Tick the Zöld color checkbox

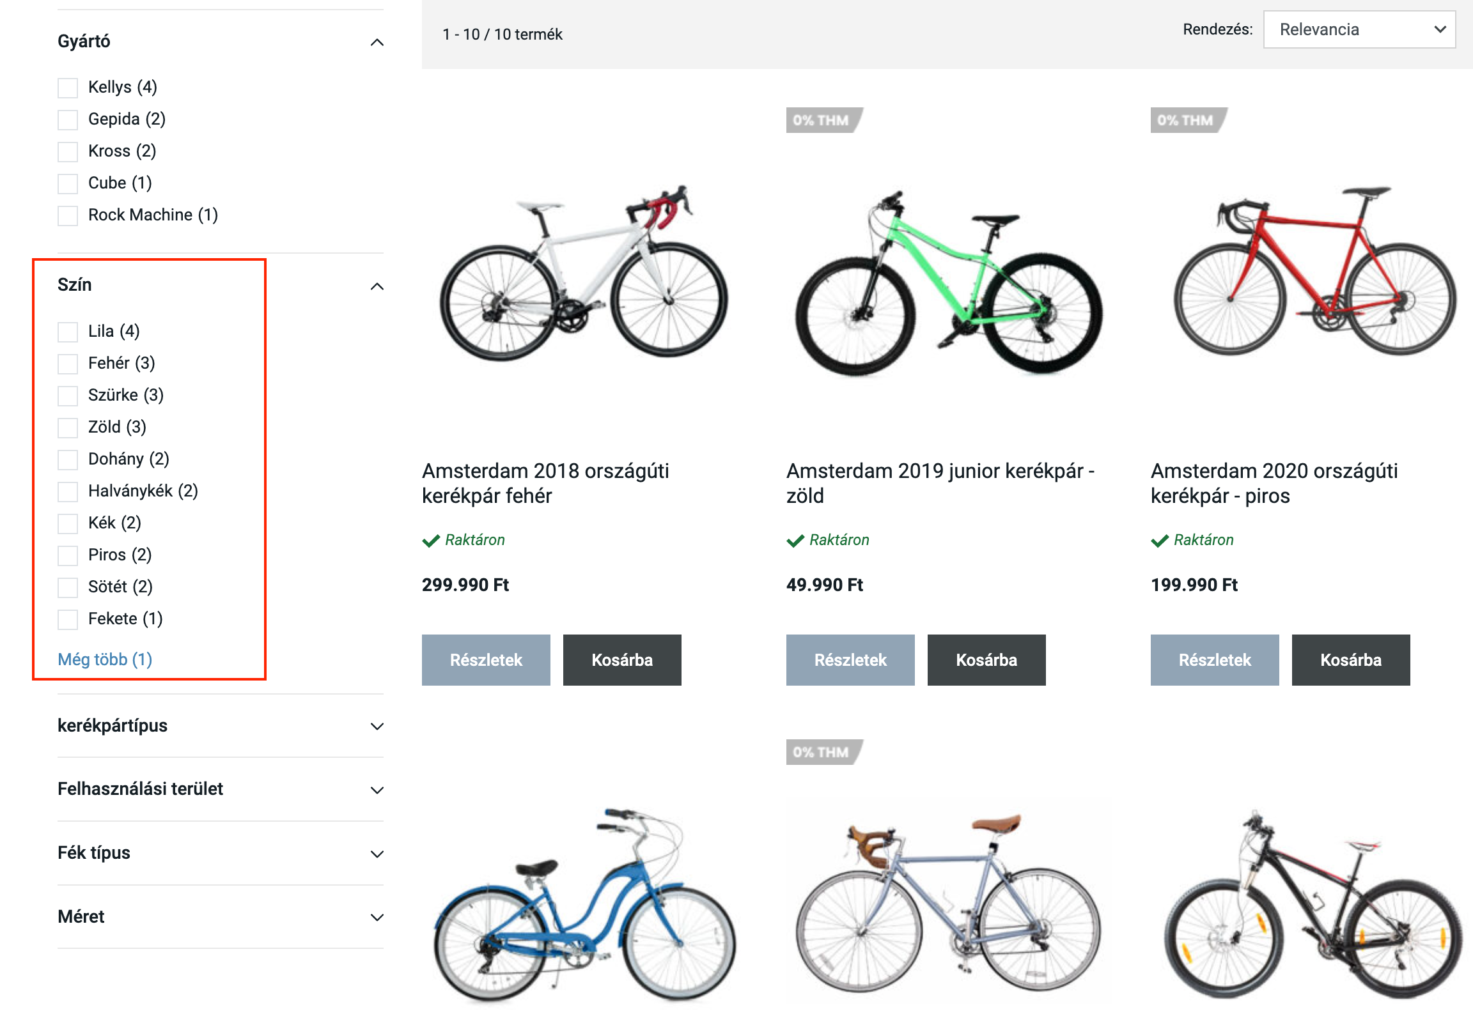(68, 427)
